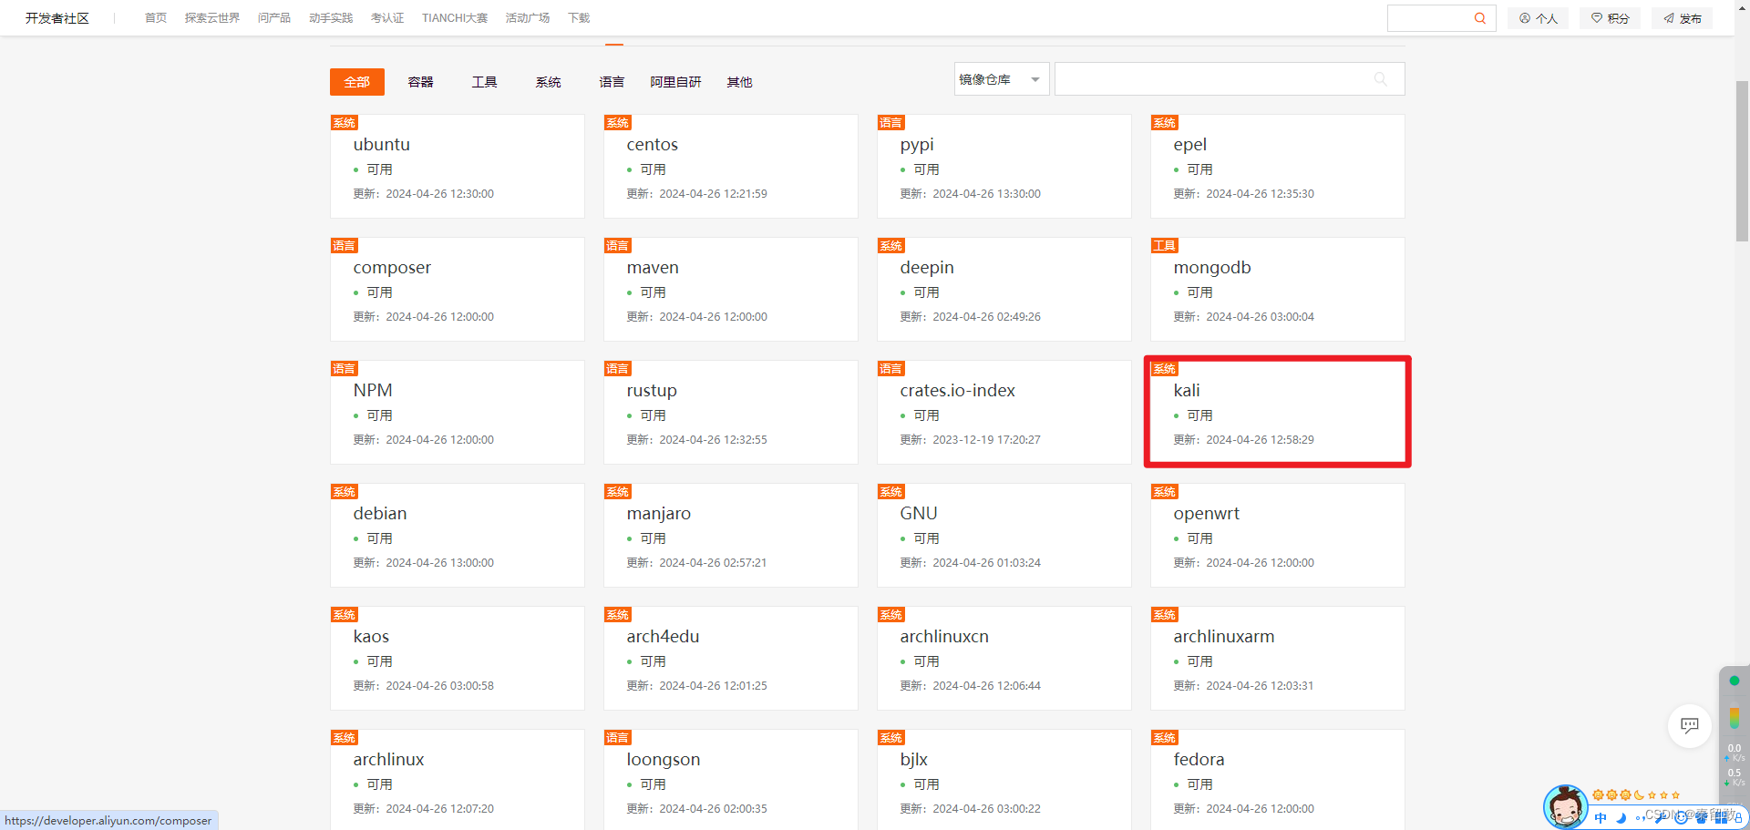The width and height of the screenshot is (1750, 830).
Task: Open the deepin mirror card
Action: [1004, 289]
